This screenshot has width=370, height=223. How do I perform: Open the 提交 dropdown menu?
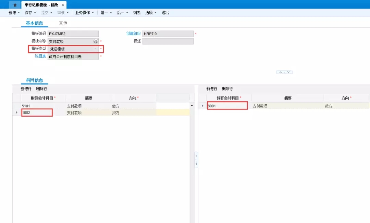pyautogui.click(x=47, y=13)
